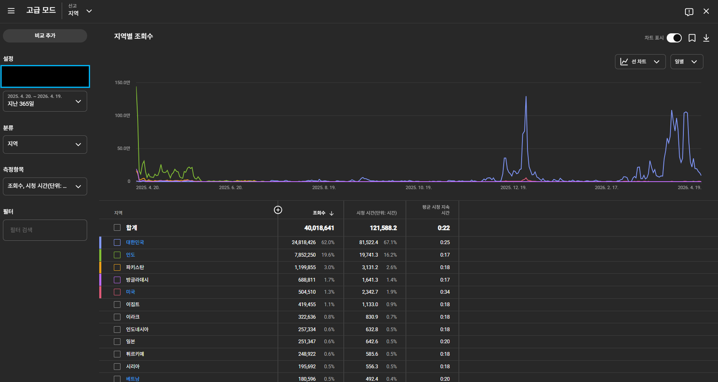The image size is (718, 382).
Task: Toggle the 차트 표시 switch
Action: pyautogui.click(x=674, y=38)
